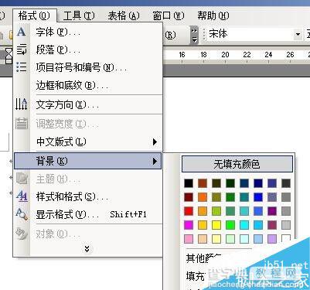Pick the brown color swatch in top row
Screen dimensions: 310x290
(x=203, y=183)
